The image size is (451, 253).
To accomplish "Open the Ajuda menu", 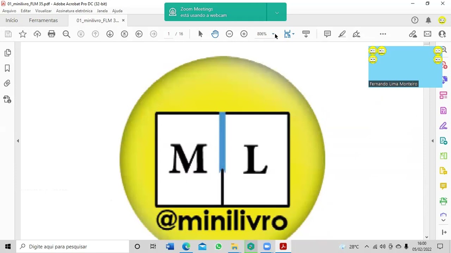I will [x=117, y=11].
